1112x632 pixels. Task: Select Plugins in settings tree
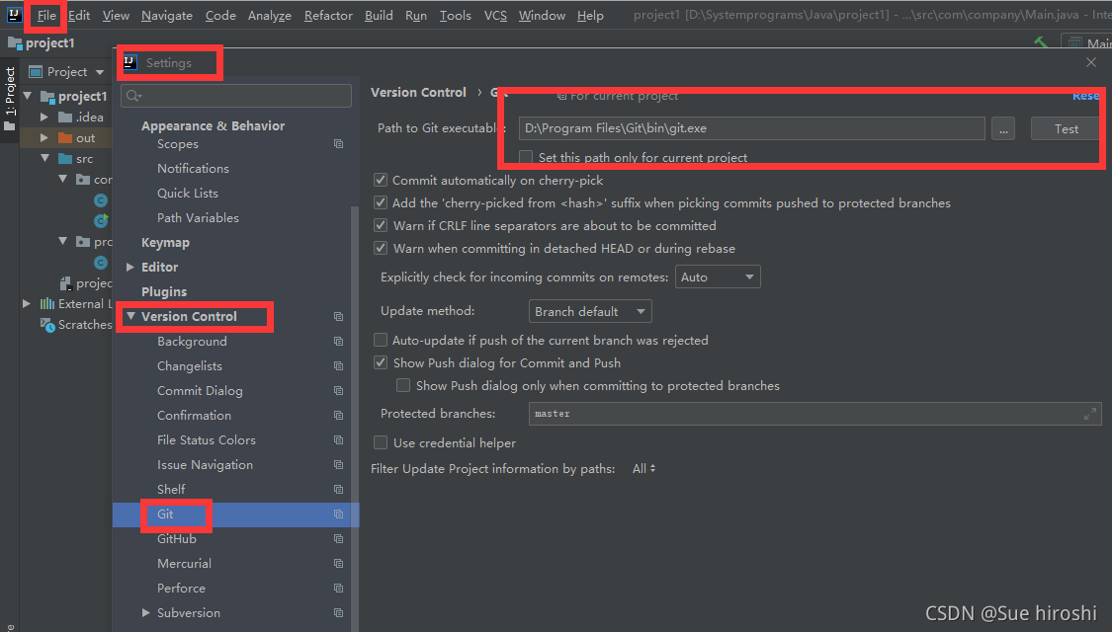point(164,292)
